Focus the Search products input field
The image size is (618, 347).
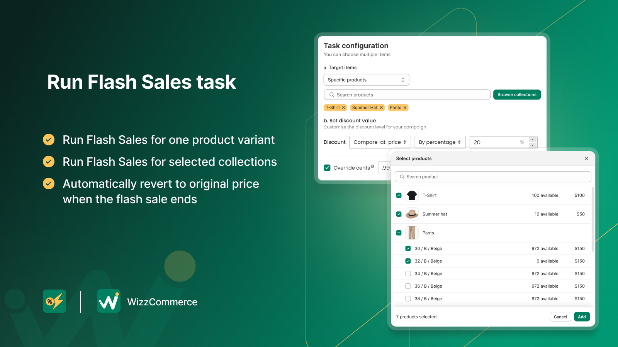coord(407,95)
